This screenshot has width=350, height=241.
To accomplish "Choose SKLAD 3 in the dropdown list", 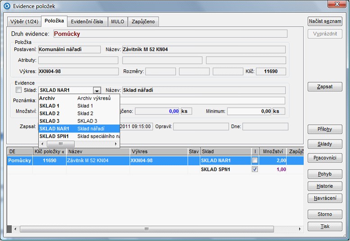I will coord(79,121).
